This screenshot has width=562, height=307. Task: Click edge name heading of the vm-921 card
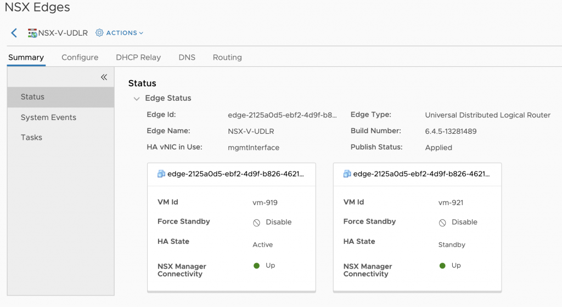tap(421, 174)
